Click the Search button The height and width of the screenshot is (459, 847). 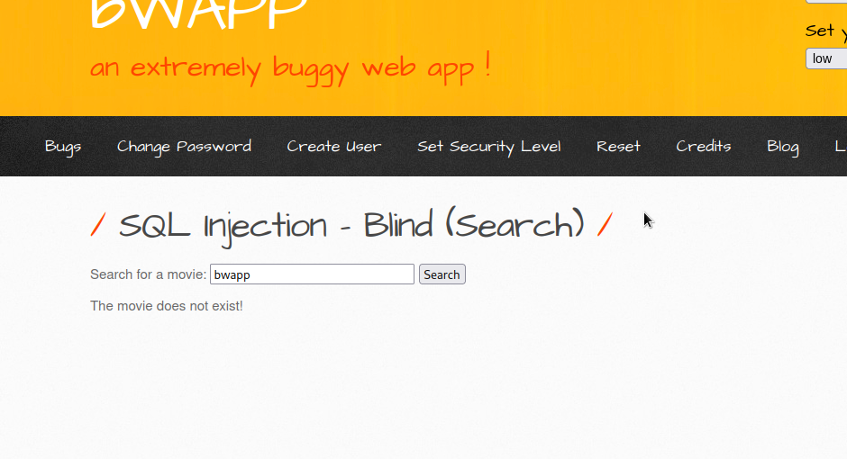(442, 274)
